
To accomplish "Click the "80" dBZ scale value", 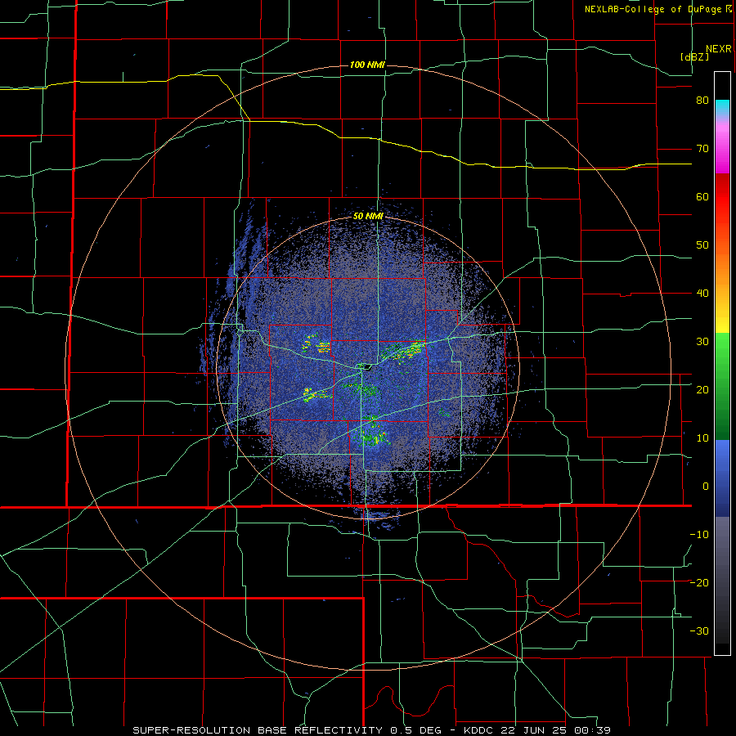I will pos(702,101).
